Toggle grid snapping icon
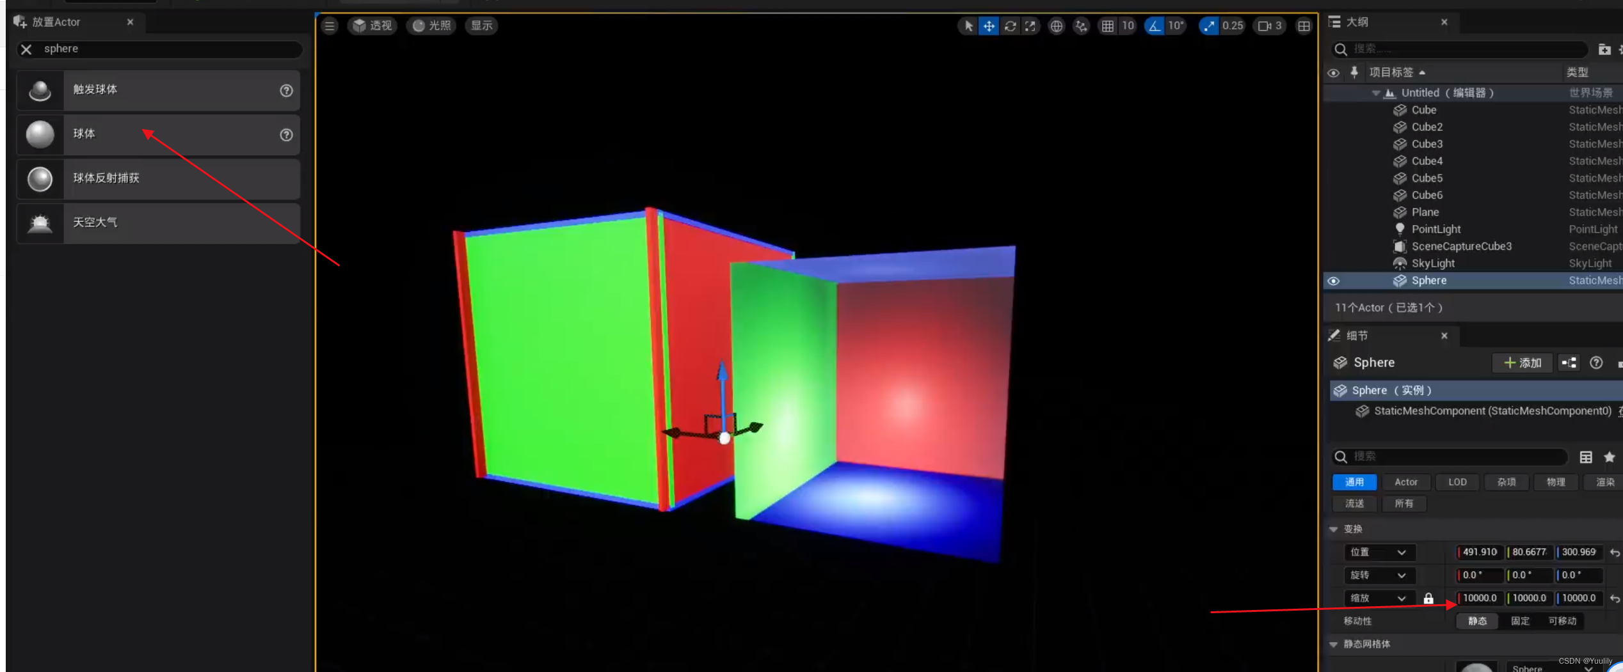The image size is (1623, 672). tap(1107, 26)
